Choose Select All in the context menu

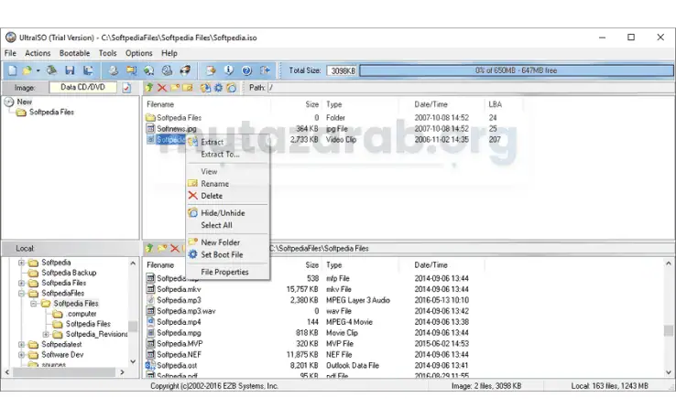click(x=228, y=225)
